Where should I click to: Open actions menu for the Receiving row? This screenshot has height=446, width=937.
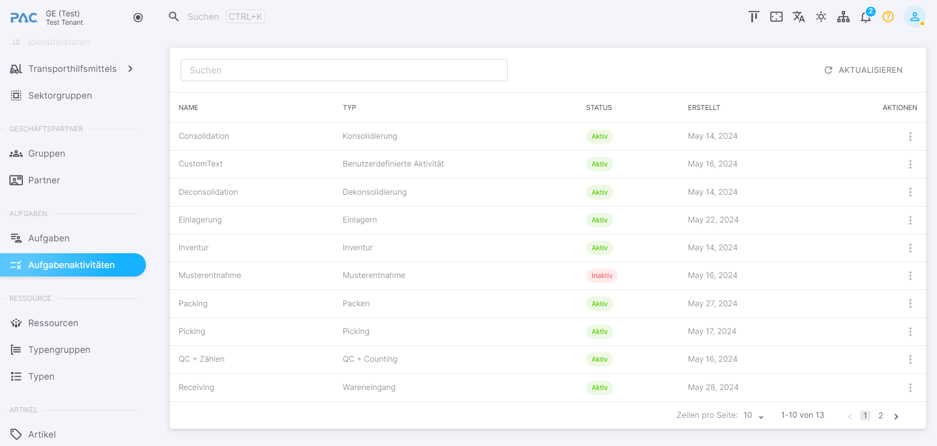click(910, 388)
